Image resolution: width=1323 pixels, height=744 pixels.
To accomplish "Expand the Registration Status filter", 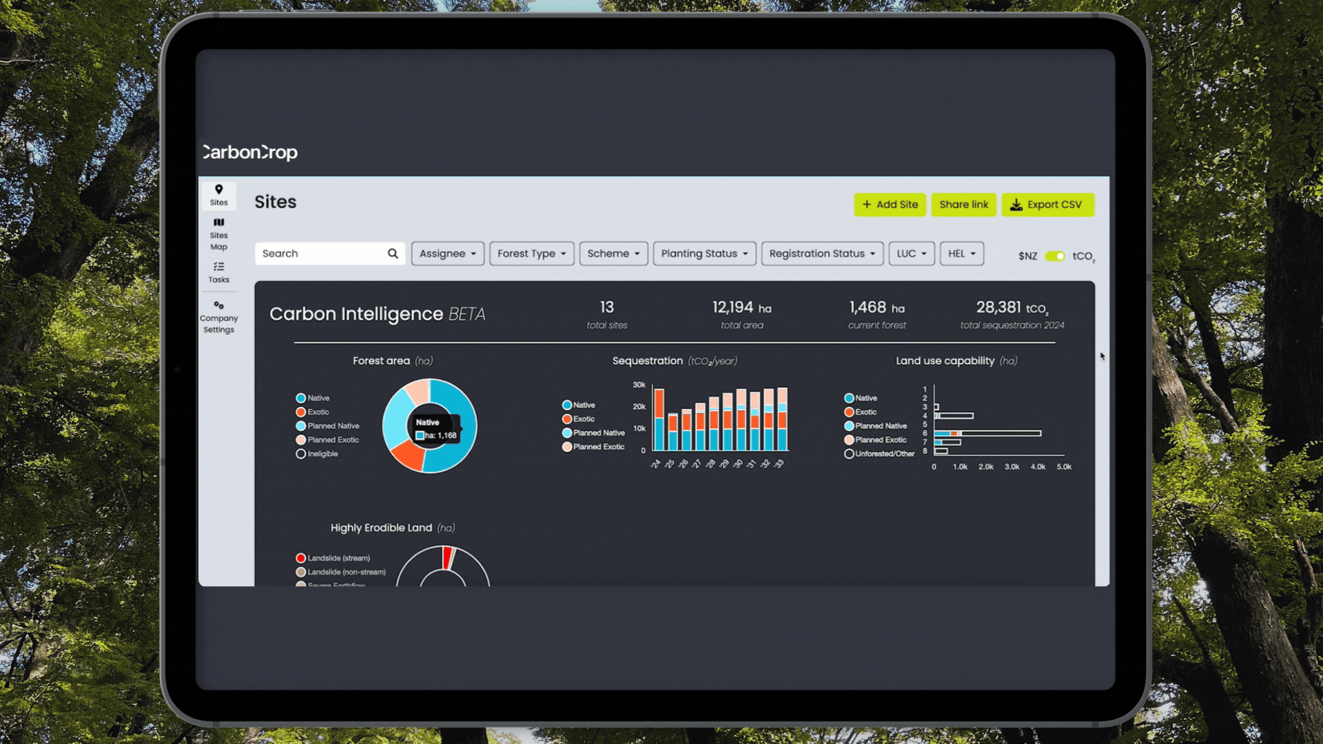I will [x=822, y=254].
